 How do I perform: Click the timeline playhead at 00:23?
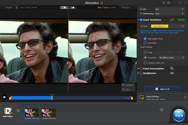click(x=52, y=98)
